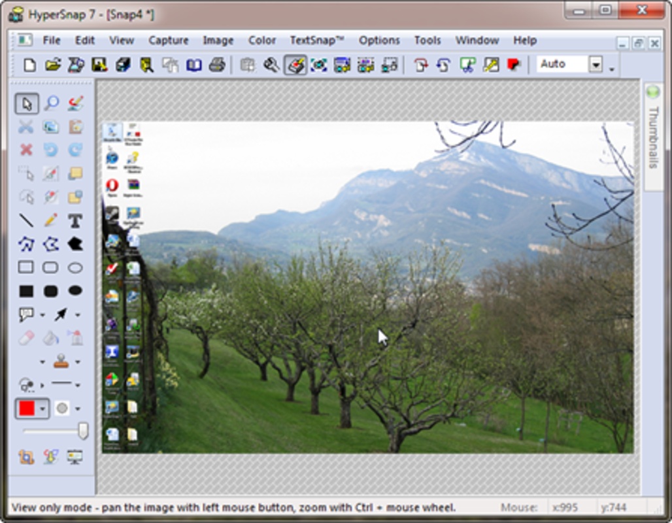Select the magnifier zoom tool
The height and width of the screenshot is (523, 672).
pos(51,103)
